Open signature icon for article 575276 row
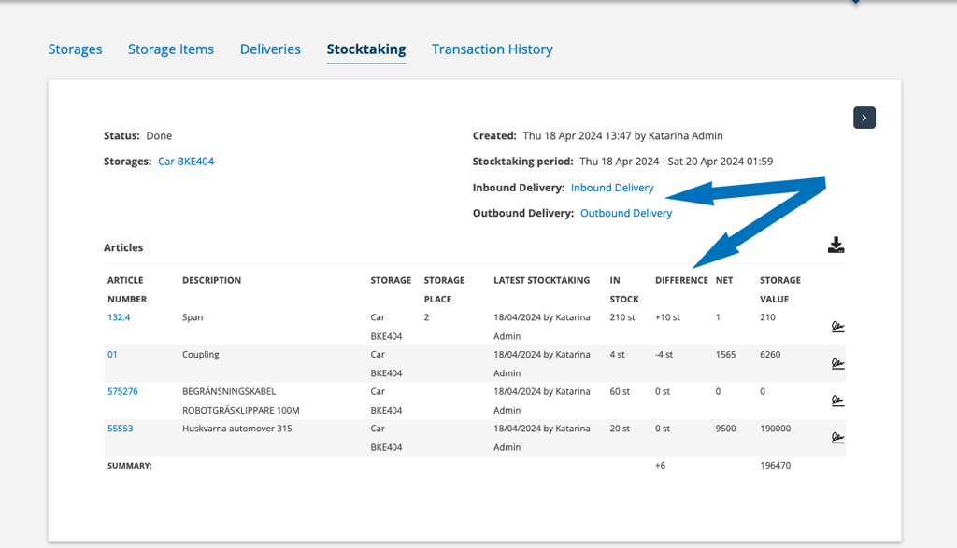 [x=837, y=400]
